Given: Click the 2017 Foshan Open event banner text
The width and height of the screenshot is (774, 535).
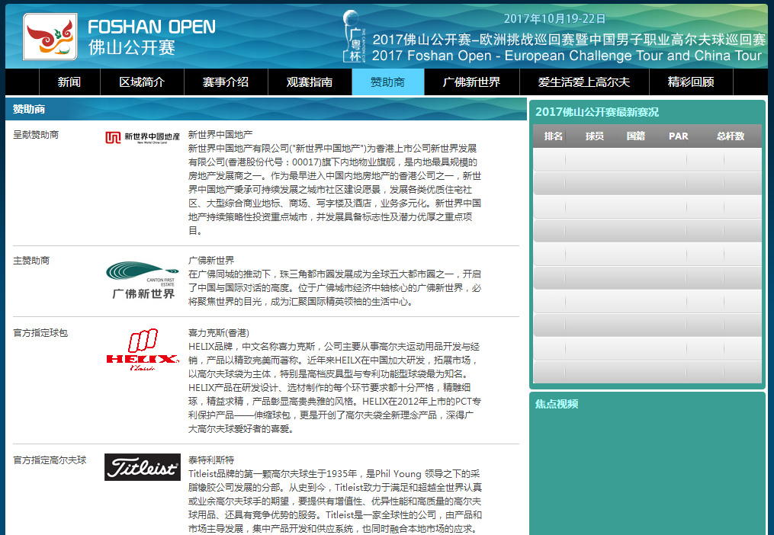Looking at the screenshot, I should pyautogui.click(x=568, y=47).
